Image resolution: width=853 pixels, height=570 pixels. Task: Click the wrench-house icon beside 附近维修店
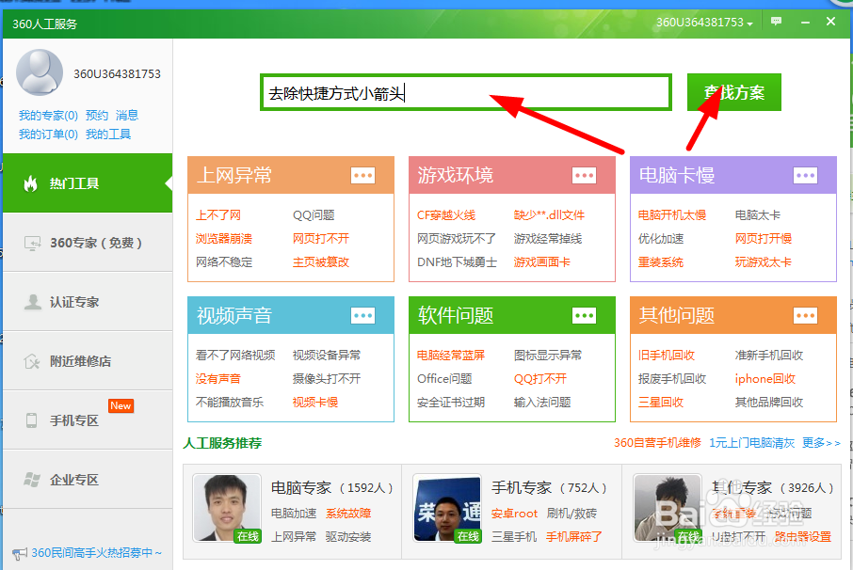point(32,361)
